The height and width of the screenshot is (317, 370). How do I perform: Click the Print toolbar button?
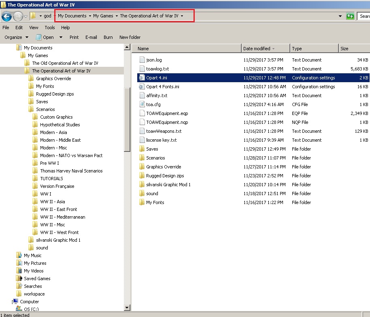pyautogui.click(x=74, y=37)
